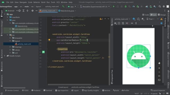This screenshot has width=170, height=95.
Task: Toggle vertical expand arrows icon
Action: 136,23
